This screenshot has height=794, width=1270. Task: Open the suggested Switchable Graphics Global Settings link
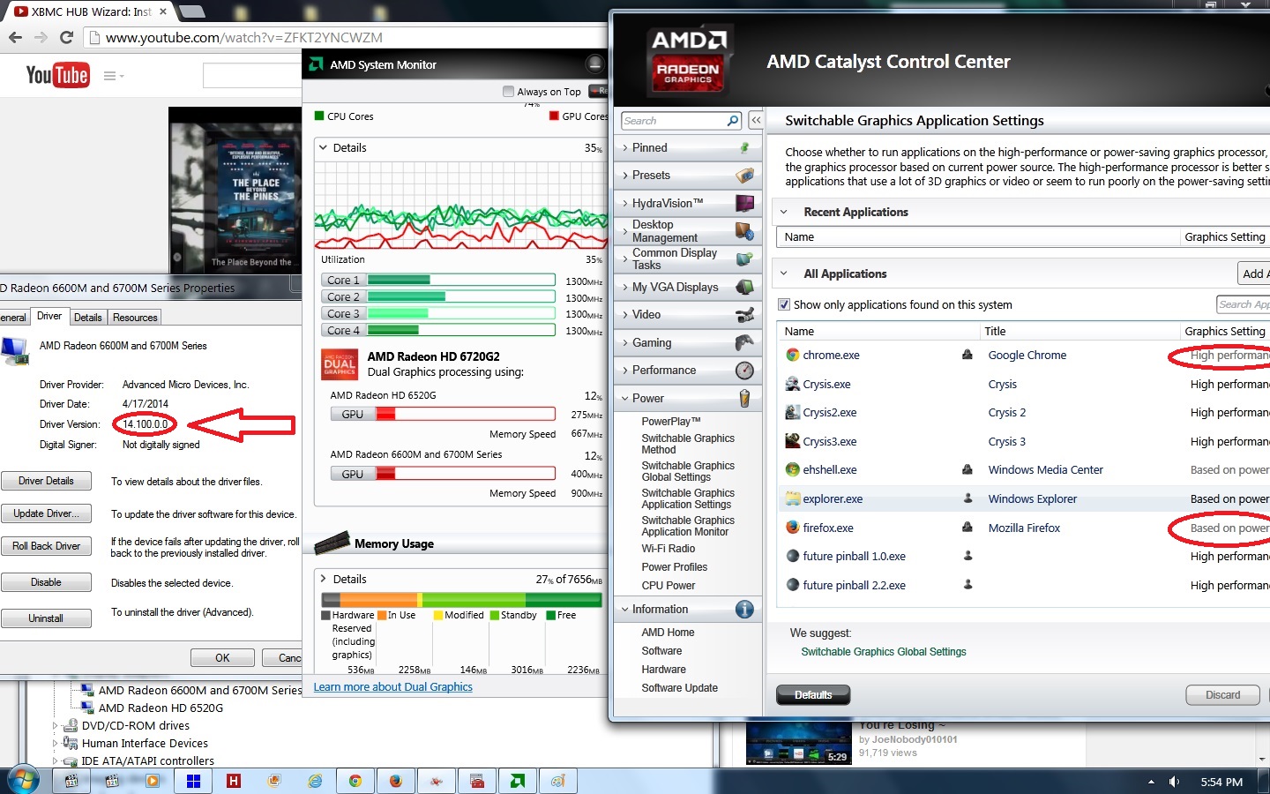pos(884,652)
